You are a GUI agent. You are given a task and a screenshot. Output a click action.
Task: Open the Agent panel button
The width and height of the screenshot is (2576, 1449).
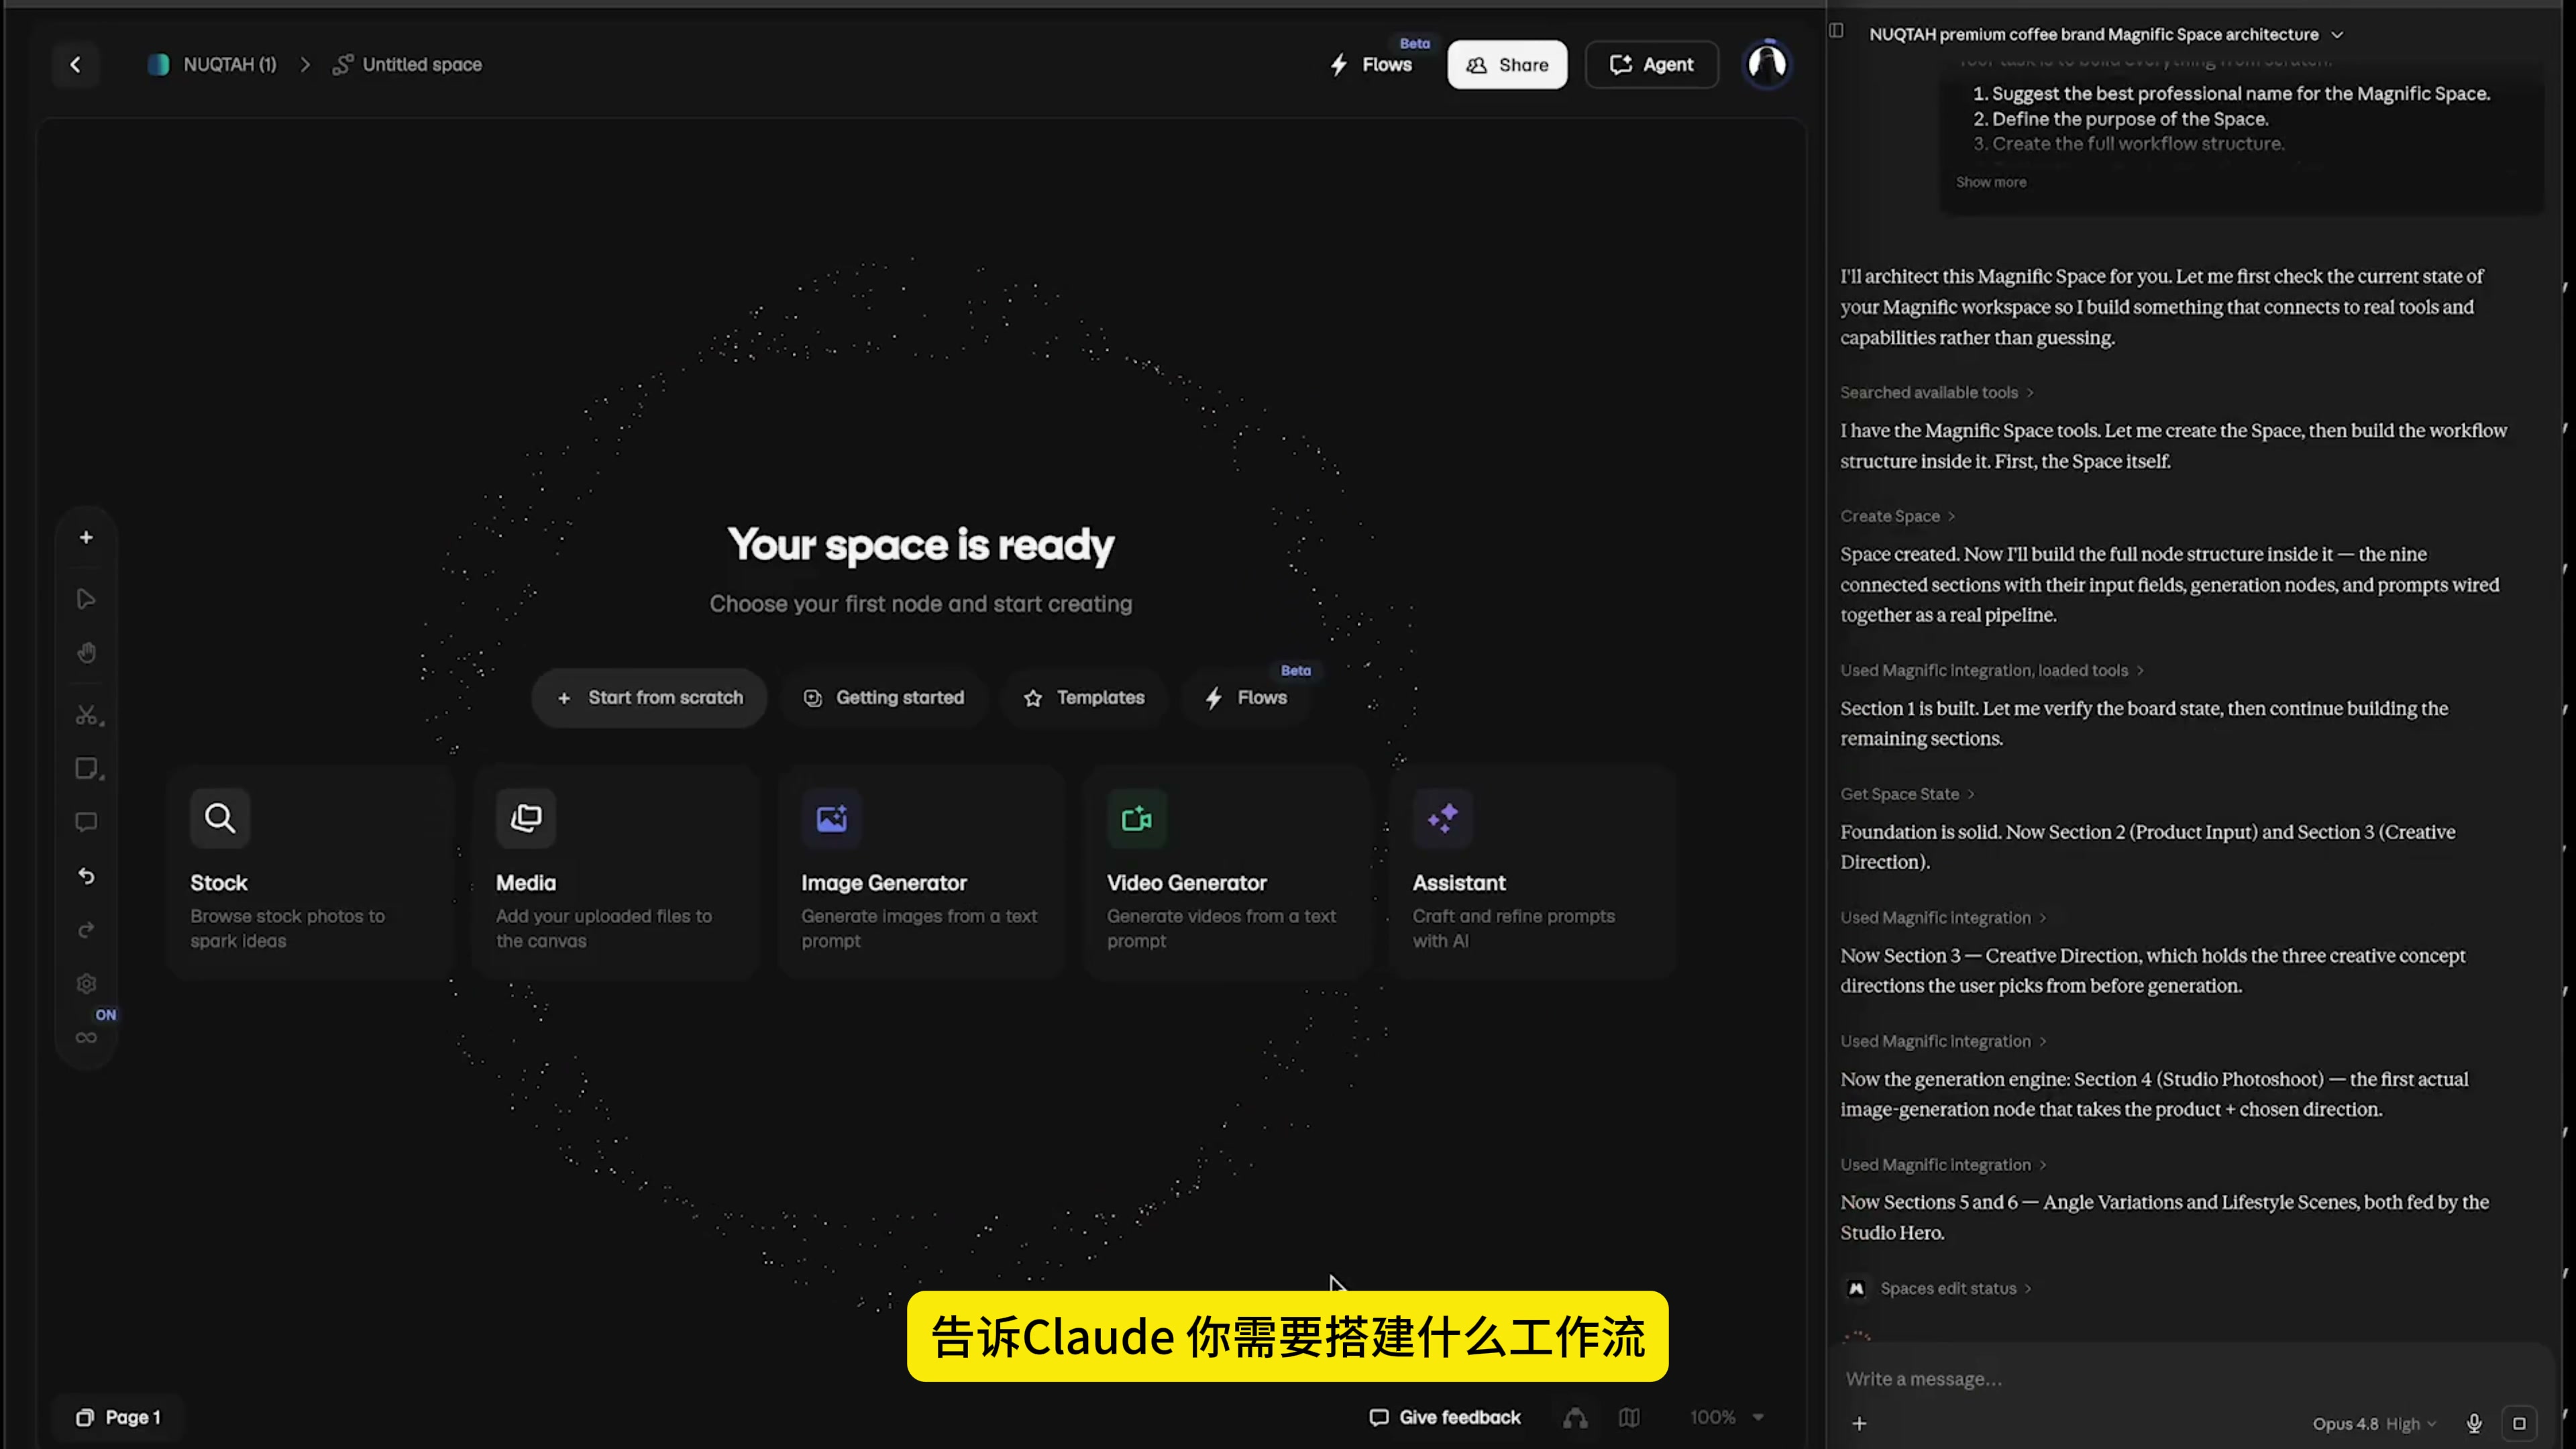click(1651, 65)
